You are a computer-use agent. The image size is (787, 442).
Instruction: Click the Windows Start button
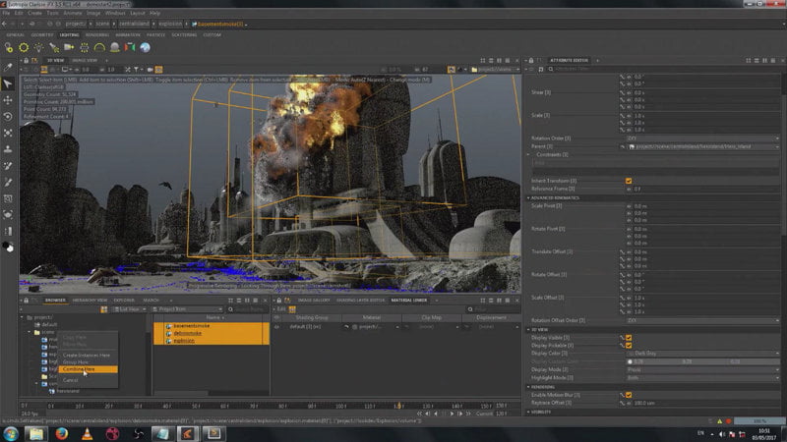pyautogui.click(x=11, y=433)
